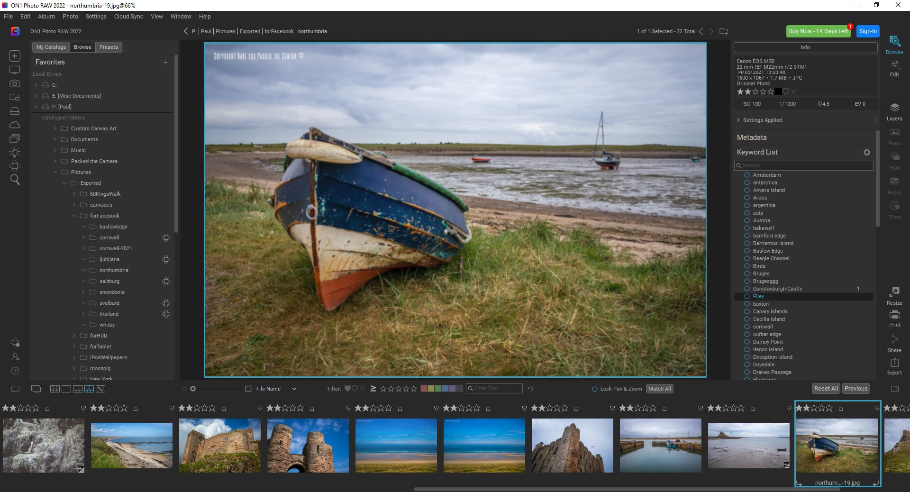This screenshot has height=492, width=910.
Task: Switch to the Presets tab
Action: [109, 47]
